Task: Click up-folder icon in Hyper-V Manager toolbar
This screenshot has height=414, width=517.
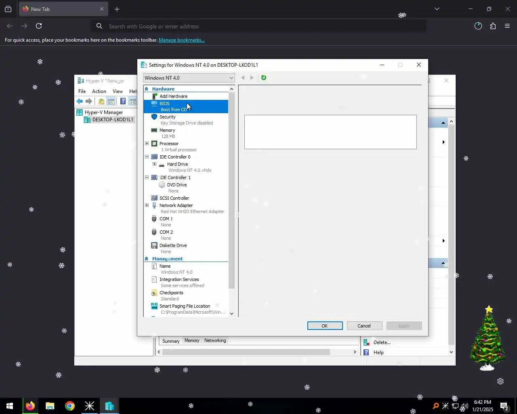Action: 101,101
